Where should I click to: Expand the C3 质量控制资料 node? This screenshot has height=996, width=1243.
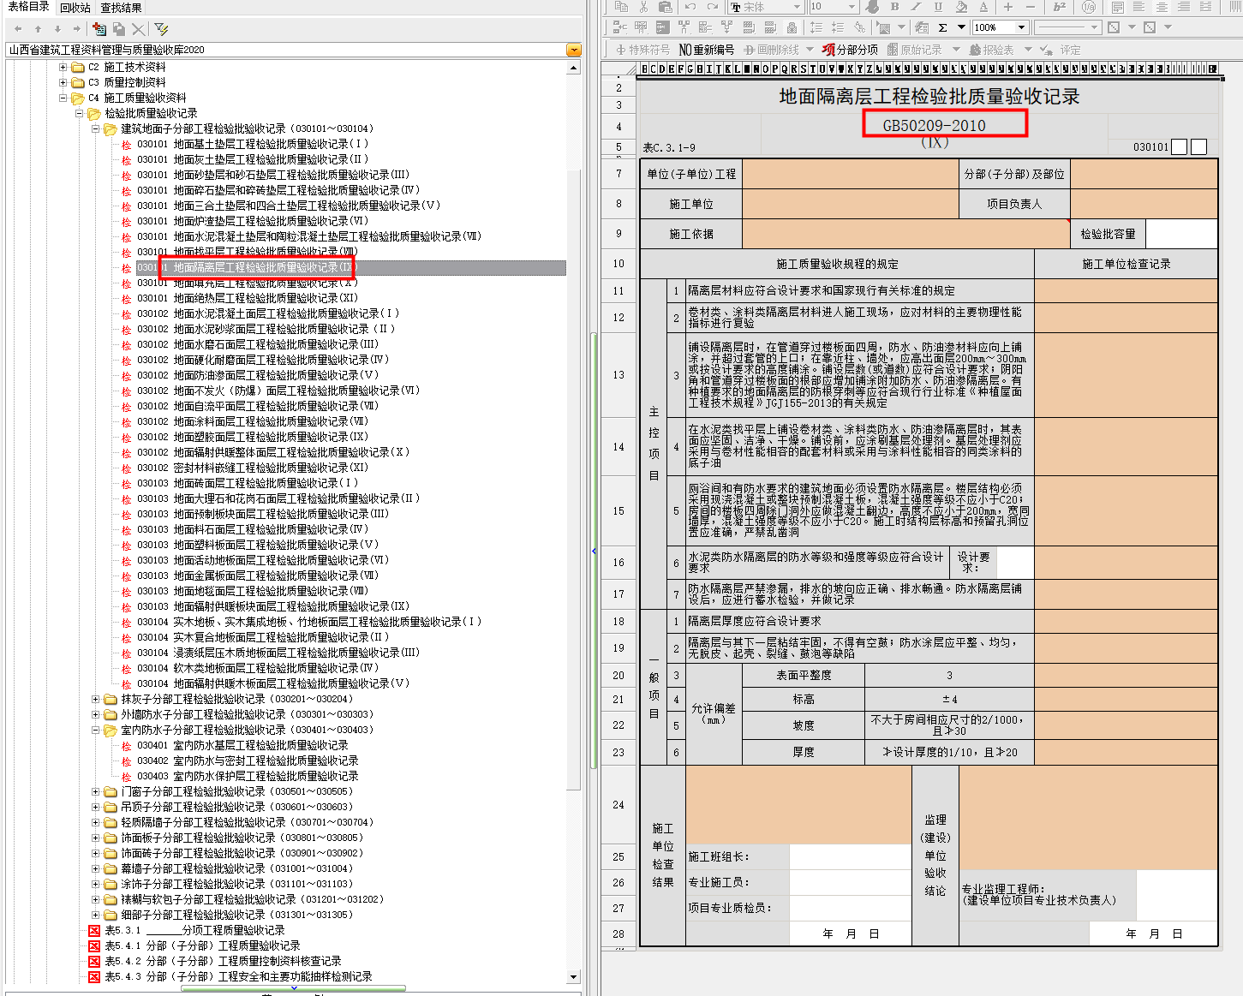[x=63, y=82]
